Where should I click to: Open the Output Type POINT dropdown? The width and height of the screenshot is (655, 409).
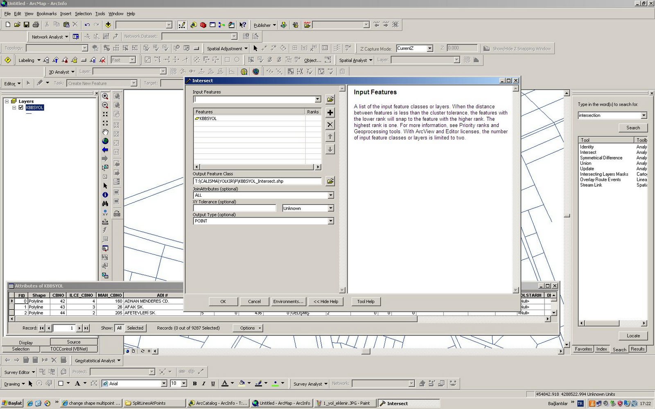[331, 221]
